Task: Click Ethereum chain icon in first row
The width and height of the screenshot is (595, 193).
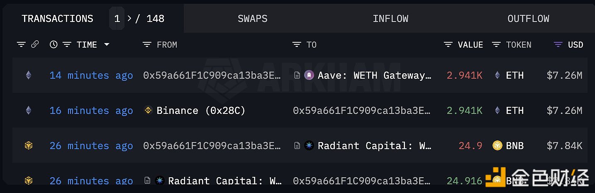Action: [x=29, y=75]
